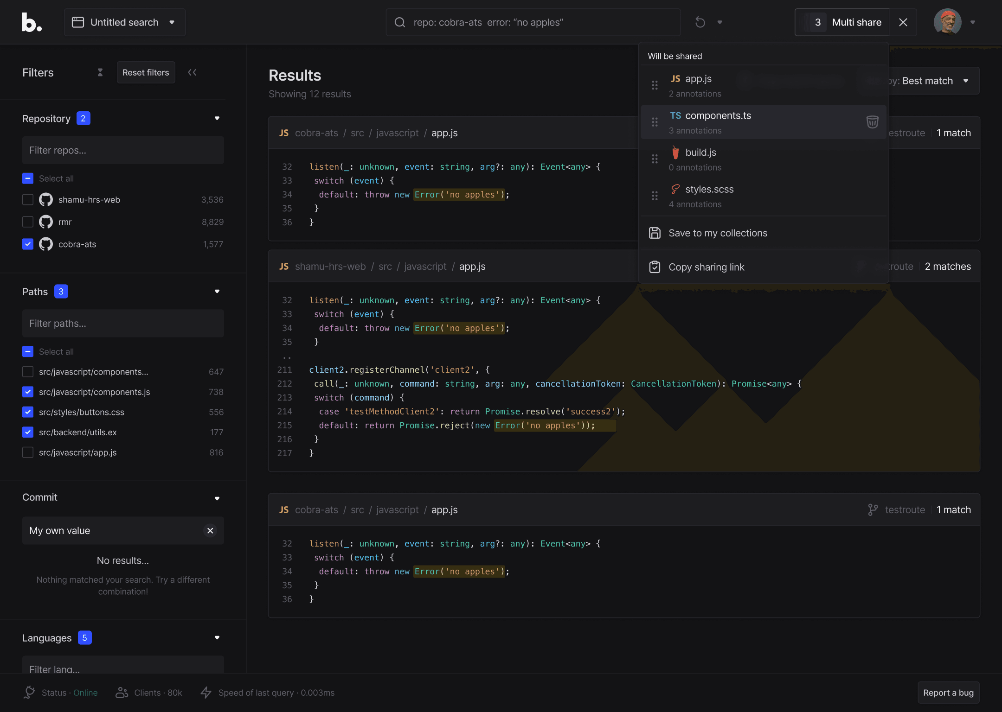Click the lightning speed of query icon
1002x712 pixels.
[206, 693]
